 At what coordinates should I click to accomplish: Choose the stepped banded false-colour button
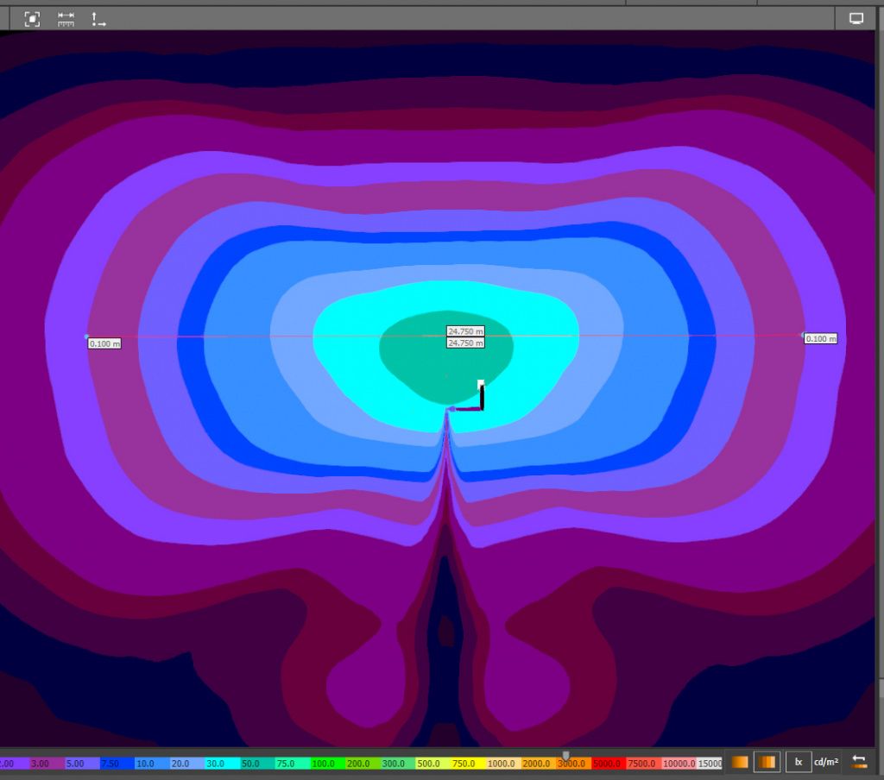point(767,763)
